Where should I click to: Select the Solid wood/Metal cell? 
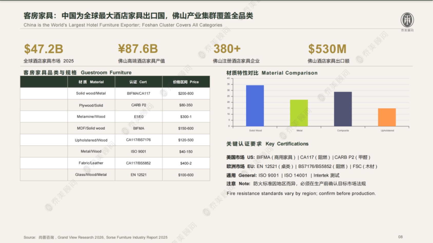point(91,93)
